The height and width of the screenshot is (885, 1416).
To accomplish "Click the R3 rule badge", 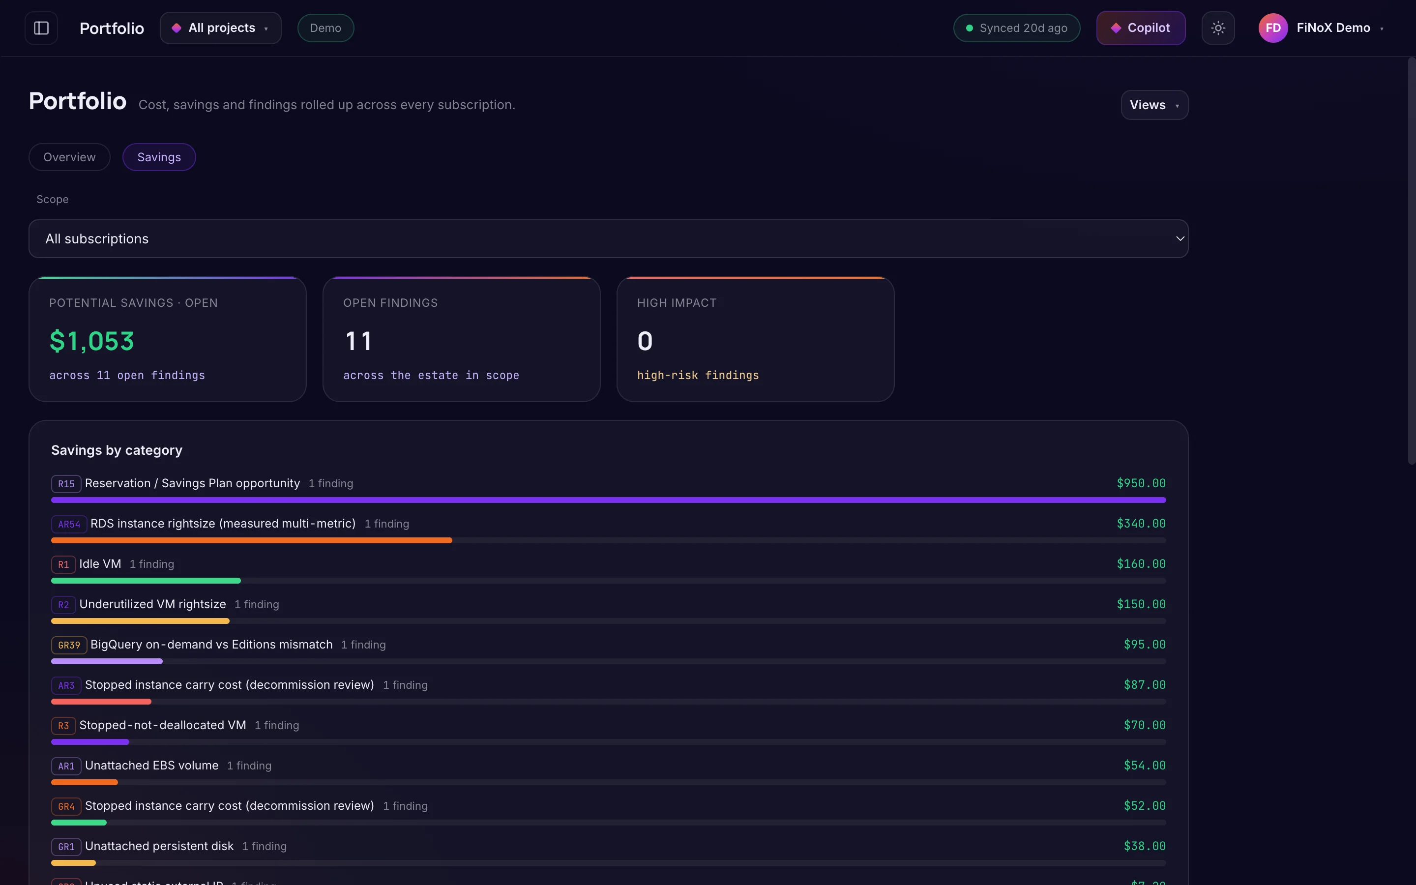I will point(63,726).
